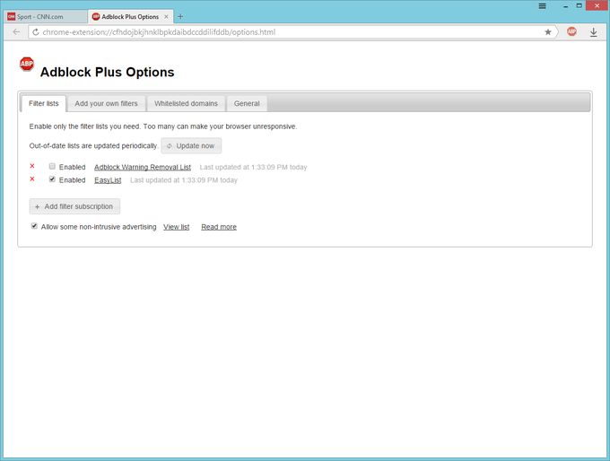
Task: Uncheck Allow some non-intrusive advertising
Action: coord(34,226)
